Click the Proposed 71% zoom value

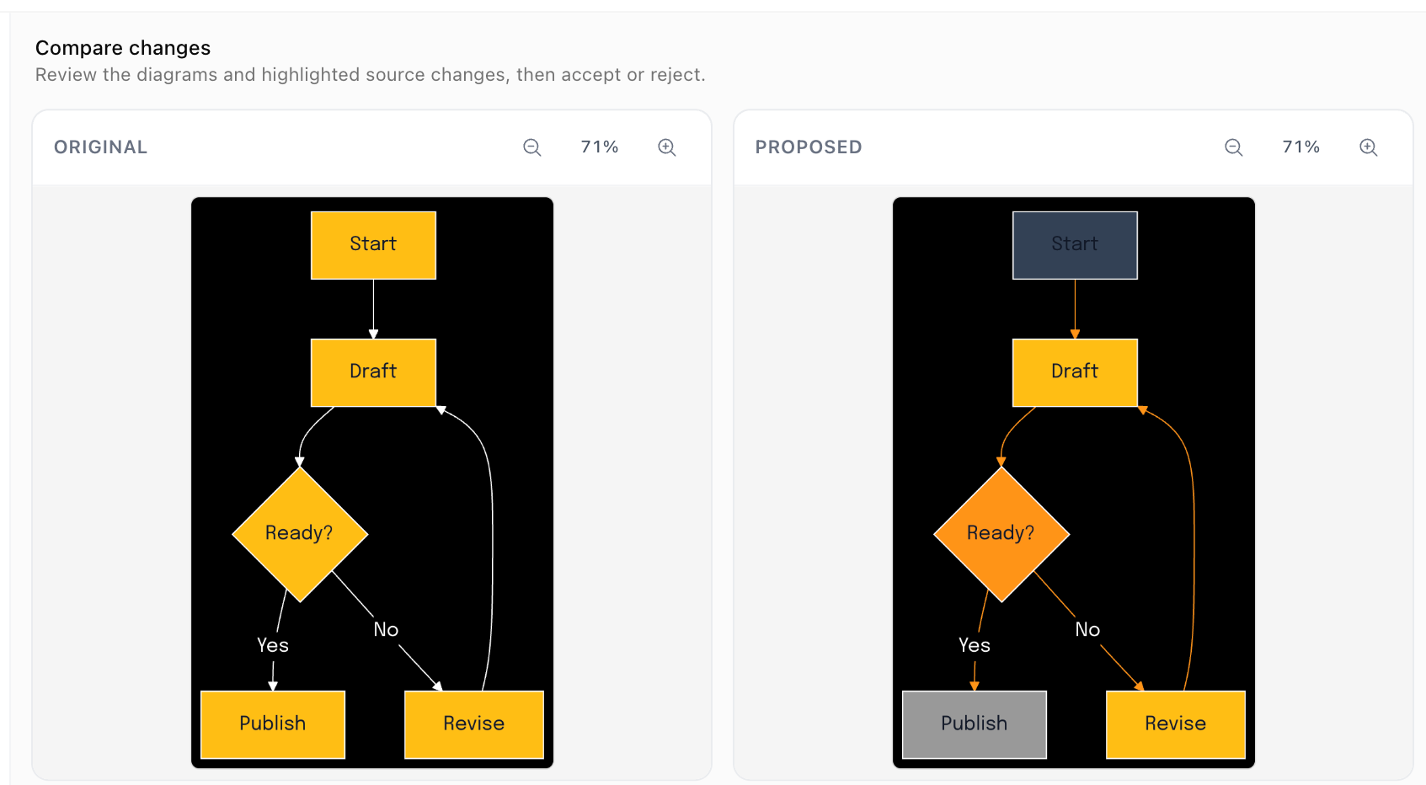coord(1301,147)
